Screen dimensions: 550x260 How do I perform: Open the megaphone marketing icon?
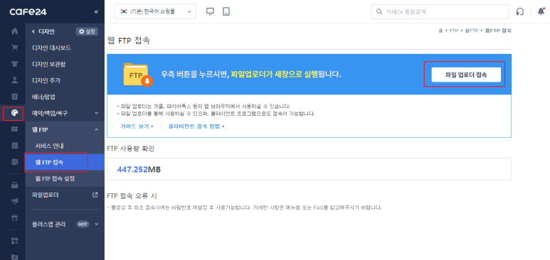[15, 202]
